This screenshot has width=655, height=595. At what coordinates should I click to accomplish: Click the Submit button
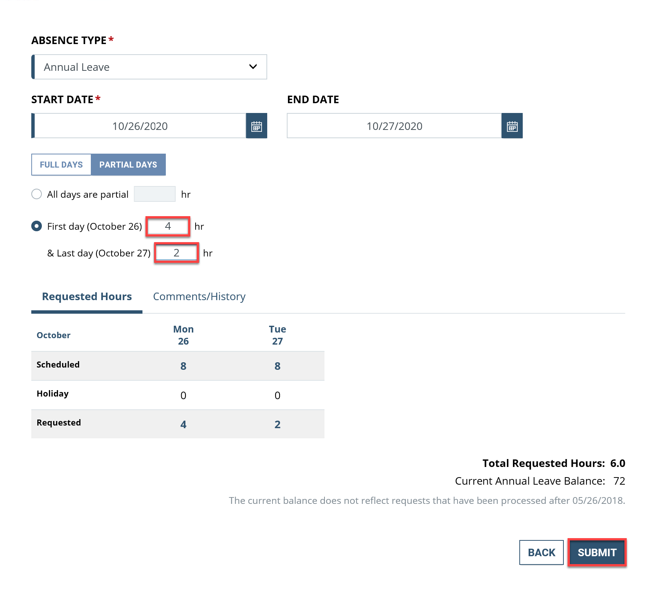(x=597, y=552)
